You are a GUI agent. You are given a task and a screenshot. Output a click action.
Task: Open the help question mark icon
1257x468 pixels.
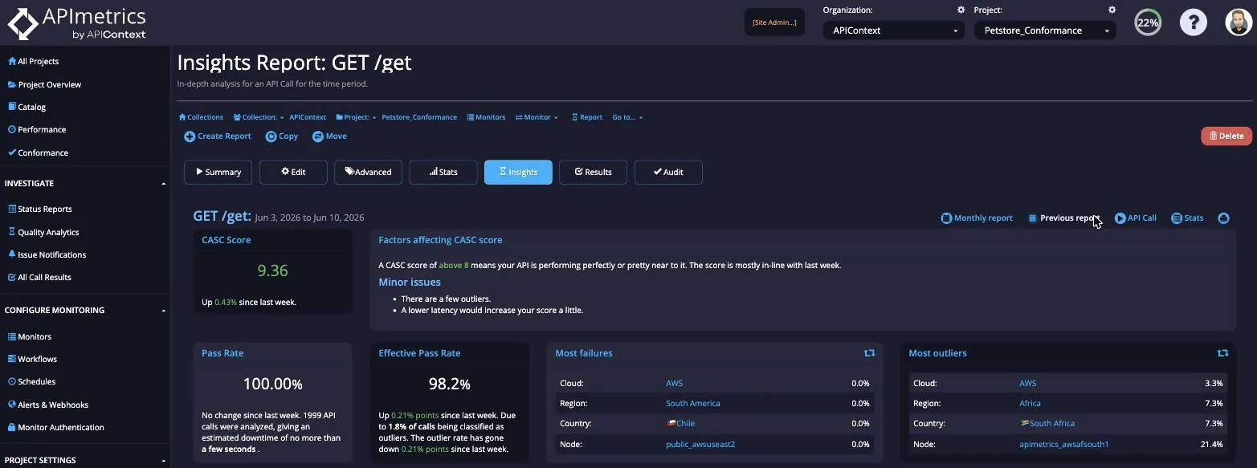tap(1194, 22)
